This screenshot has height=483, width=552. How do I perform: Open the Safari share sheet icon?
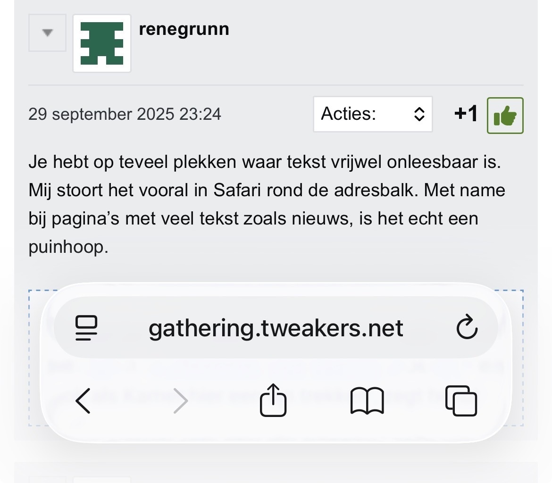273,401
